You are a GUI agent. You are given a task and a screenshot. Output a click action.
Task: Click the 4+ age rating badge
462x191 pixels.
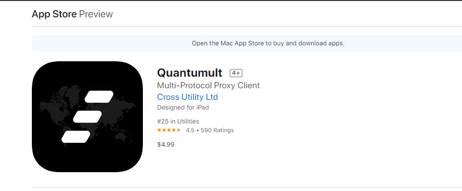click(236, 73)
